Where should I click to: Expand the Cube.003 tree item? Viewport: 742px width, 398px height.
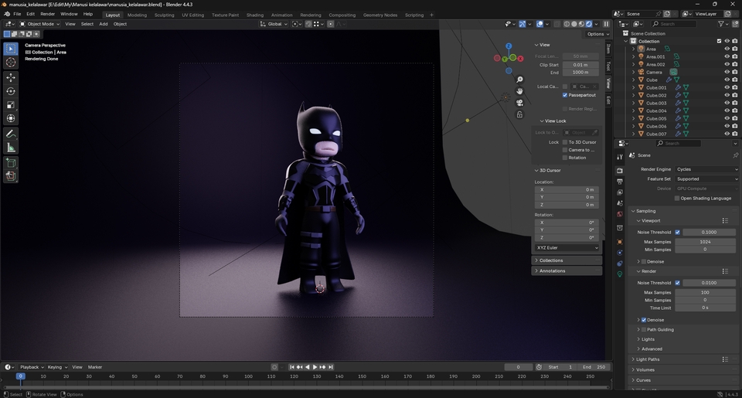pos(633,103)
